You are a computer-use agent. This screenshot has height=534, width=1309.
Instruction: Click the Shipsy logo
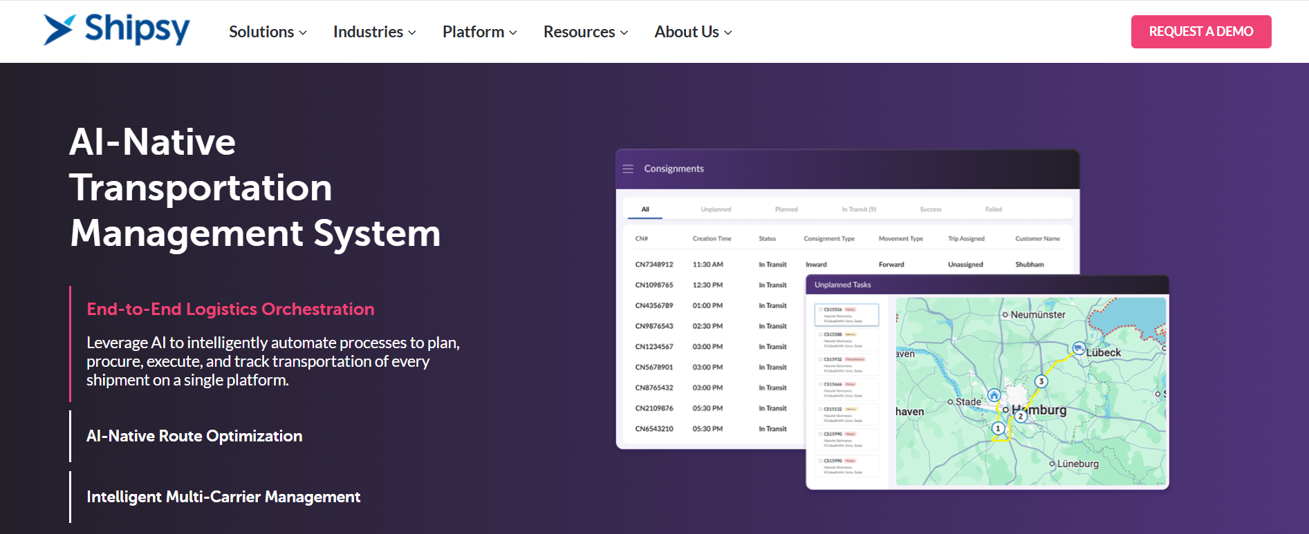116,30
